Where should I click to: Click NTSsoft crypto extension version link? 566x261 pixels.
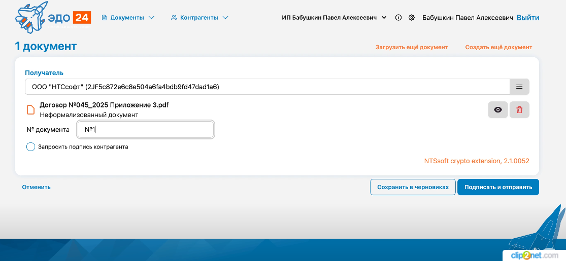click(477, 161)
